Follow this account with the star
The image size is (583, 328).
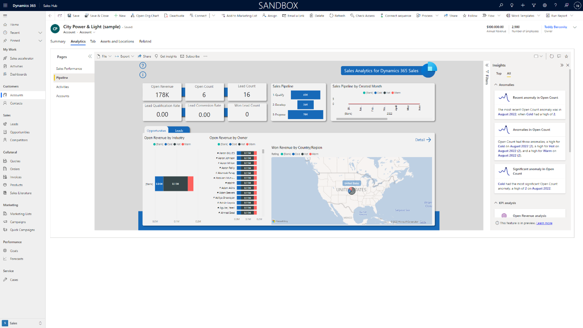470,16
